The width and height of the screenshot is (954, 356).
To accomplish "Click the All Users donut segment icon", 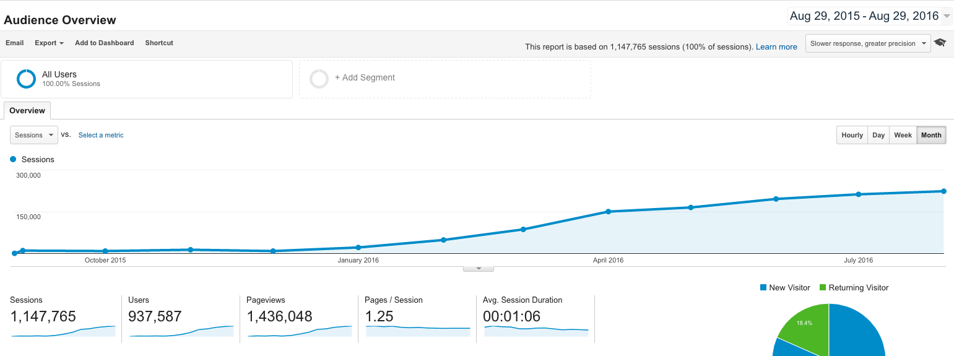I will tap(26, 79).
